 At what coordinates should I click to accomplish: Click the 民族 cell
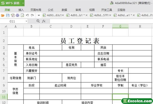pyautogui.click(x=103, y=48)
